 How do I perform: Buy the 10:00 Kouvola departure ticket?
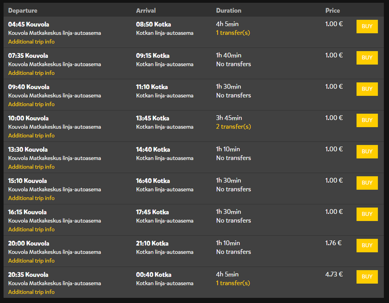click(367, 120)
